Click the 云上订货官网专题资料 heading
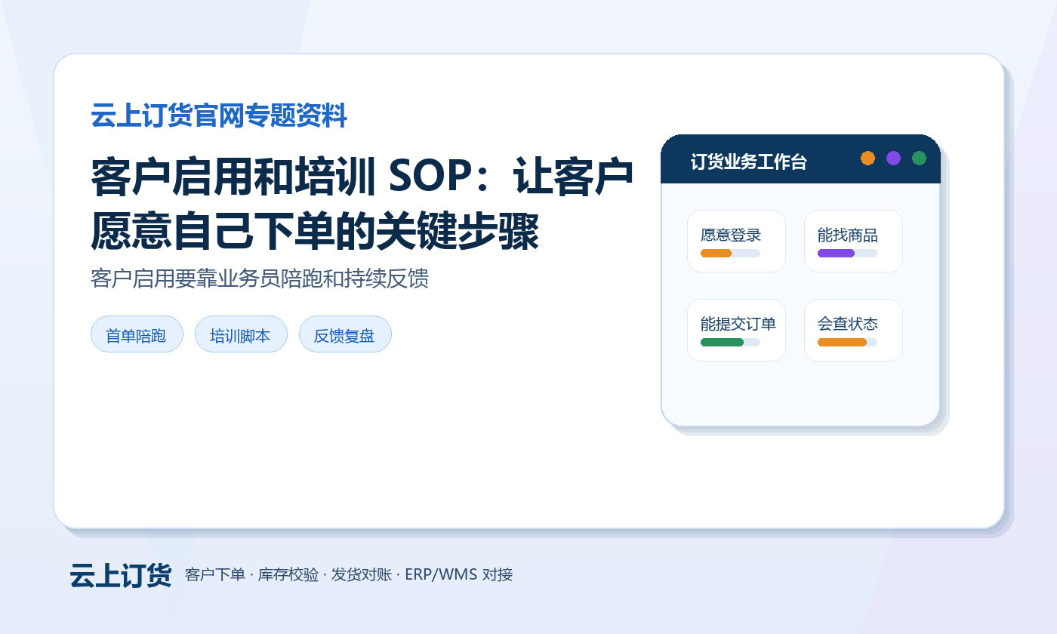The width and height of the screenshot is (1057, 634). pos(219,115)
